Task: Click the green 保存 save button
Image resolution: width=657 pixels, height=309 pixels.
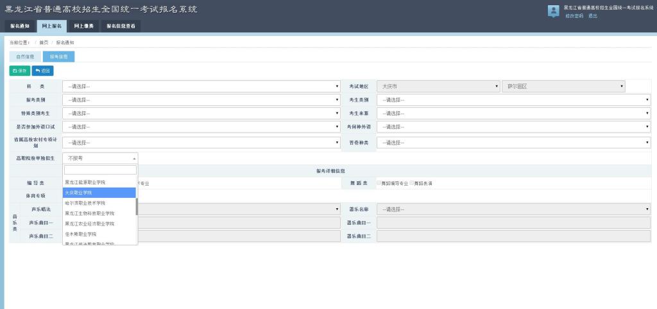Action: [19, 71]
